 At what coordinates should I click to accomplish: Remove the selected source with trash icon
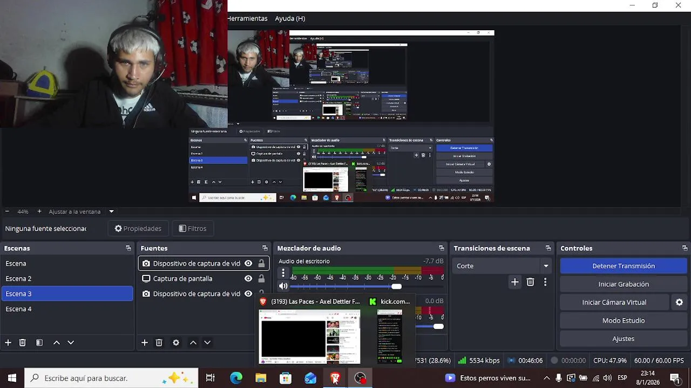[159, 343]
